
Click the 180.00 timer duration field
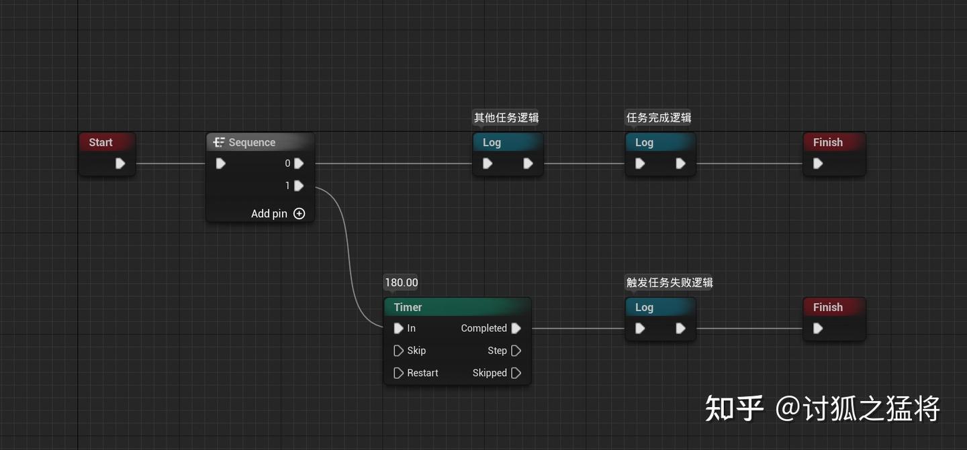(401, 282)
